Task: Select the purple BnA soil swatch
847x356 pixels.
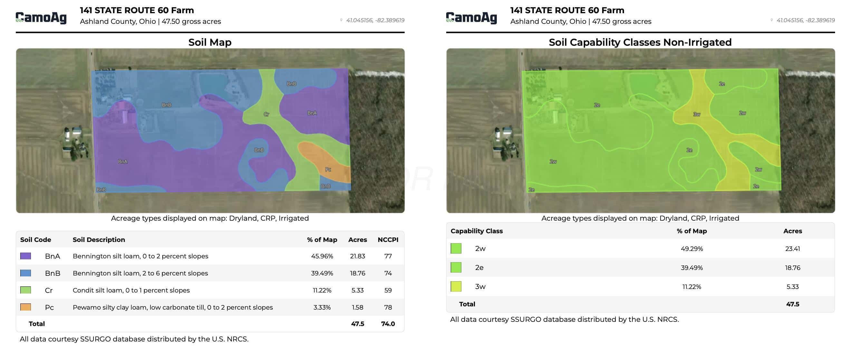Action: (26, 256)
